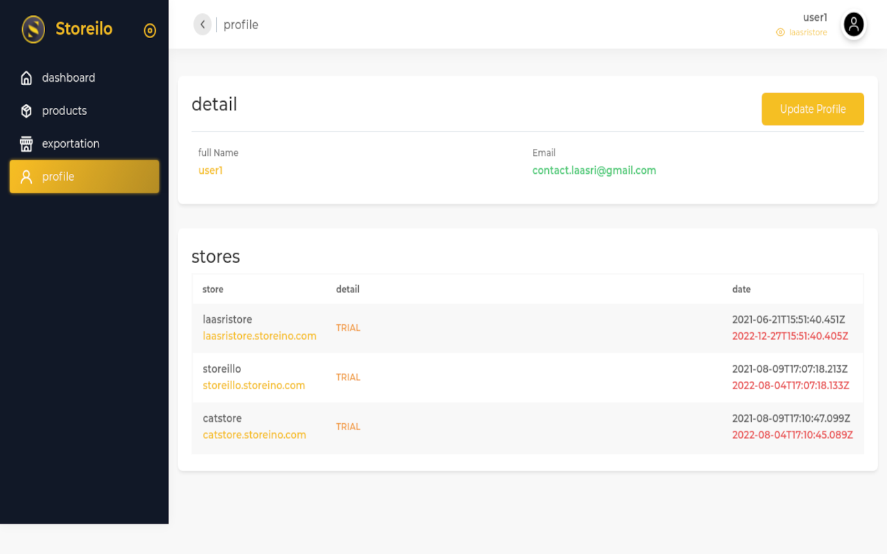
Task: Click the target icon beside Storeilo title
Action: point(150,30)
